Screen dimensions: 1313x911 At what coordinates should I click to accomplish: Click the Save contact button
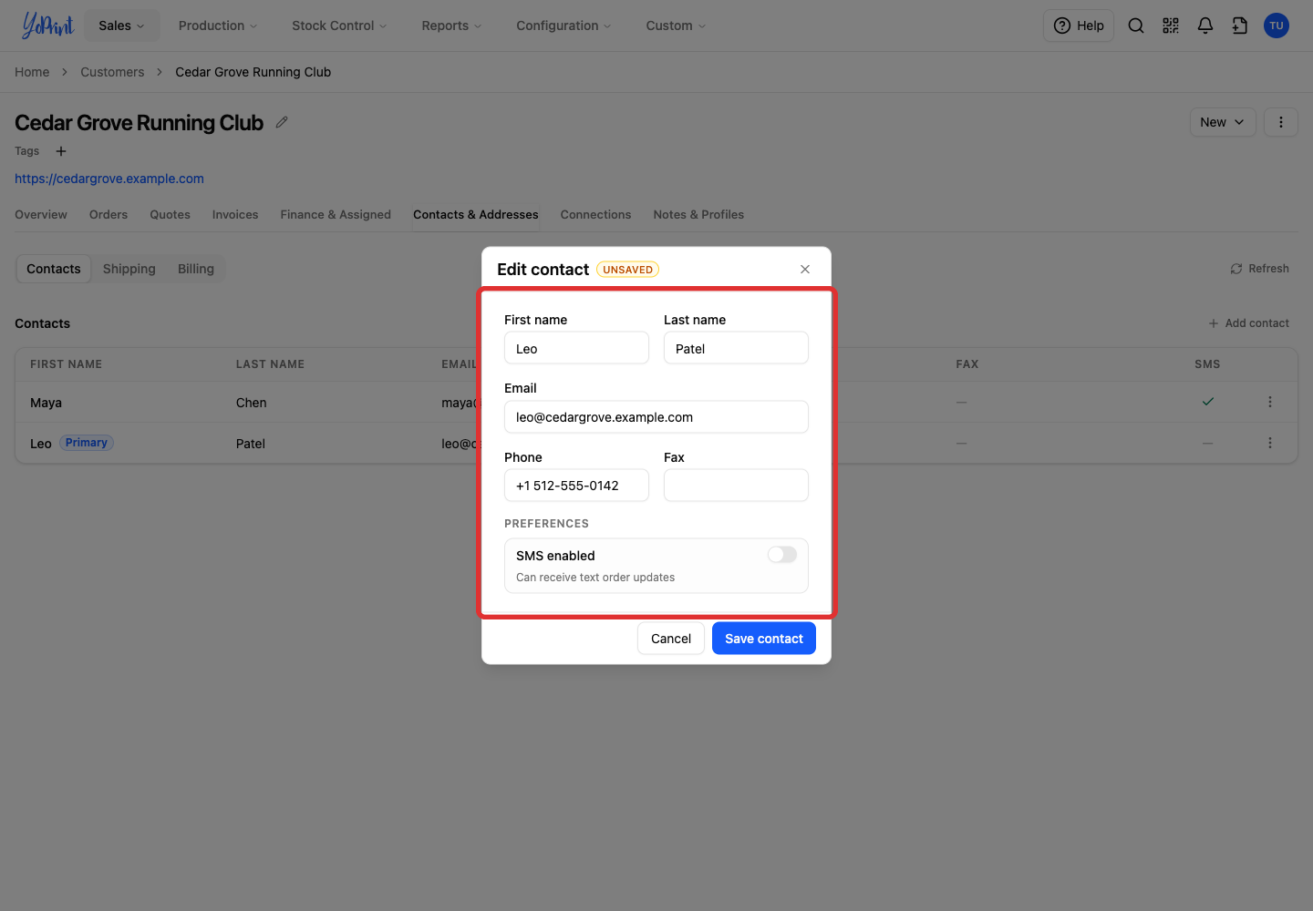[764, 639]
